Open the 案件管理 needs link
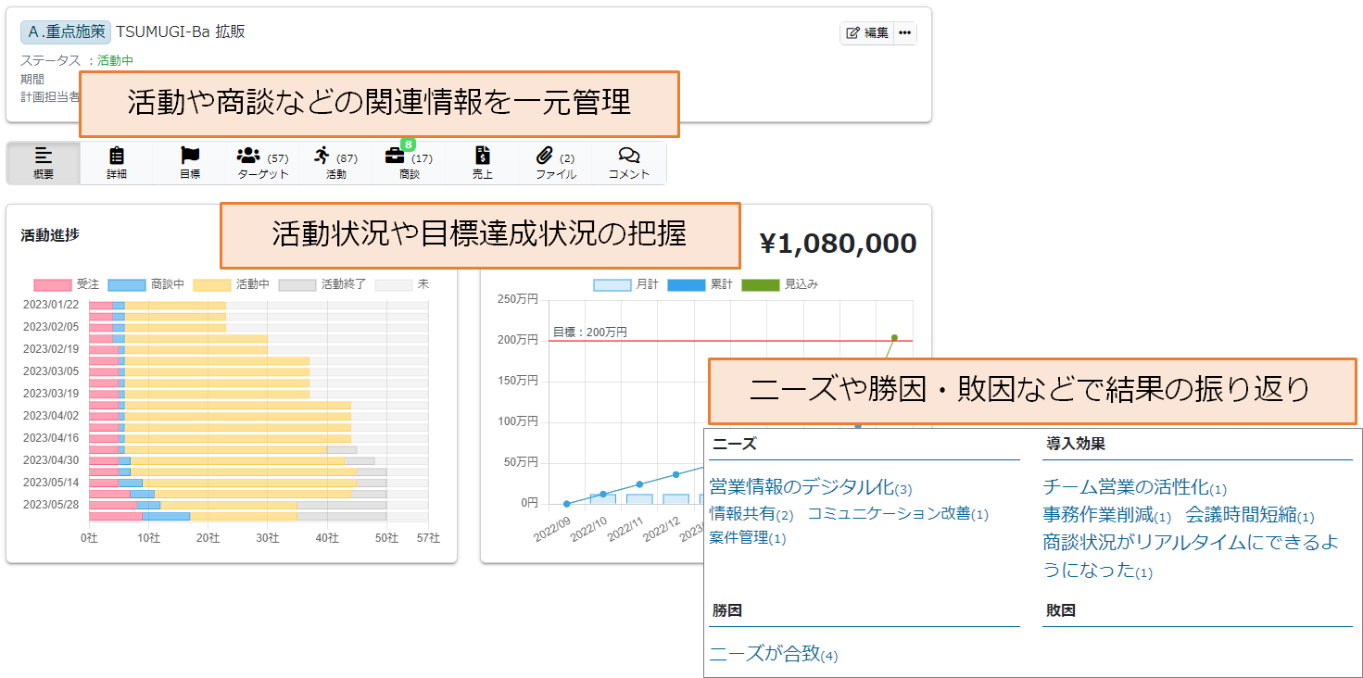 pyautogui.click(x=748, y=537)
